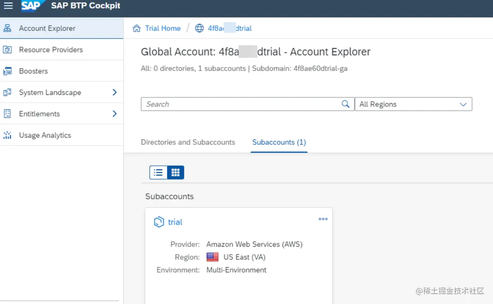This screenshot has width=493, height=304.
Task: Click the search magnifier icon
Action: pyautogui.click(x=345, y=104)
